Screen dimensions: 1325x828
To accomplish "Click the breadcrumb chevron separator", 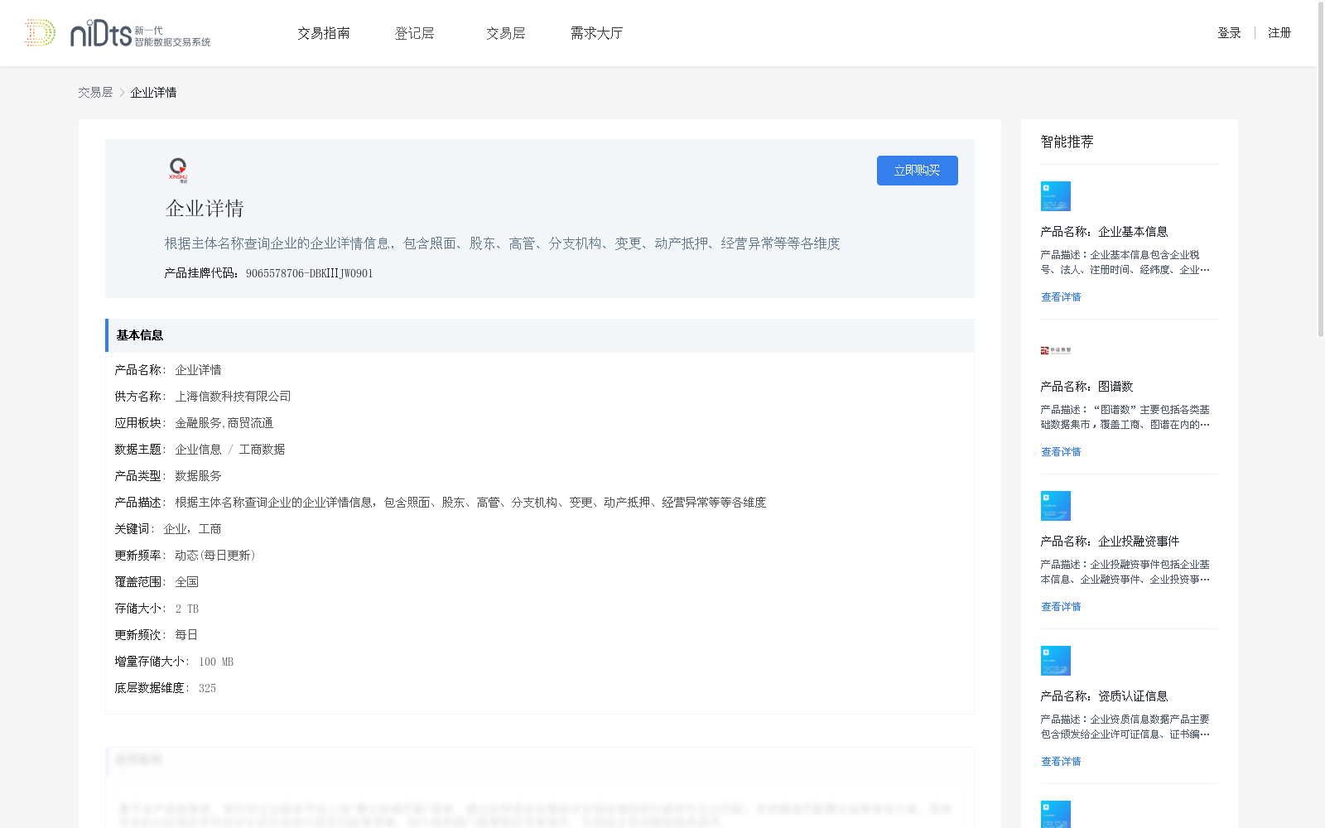I will [x=122, y=93].
